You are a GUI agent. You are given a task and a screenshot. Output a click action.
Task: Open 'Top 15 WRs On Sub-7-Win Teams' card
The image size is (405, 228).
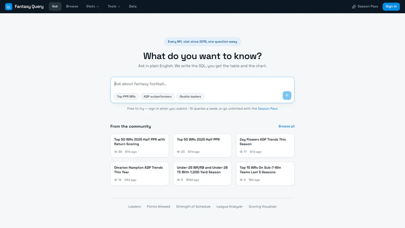[265, 174]
